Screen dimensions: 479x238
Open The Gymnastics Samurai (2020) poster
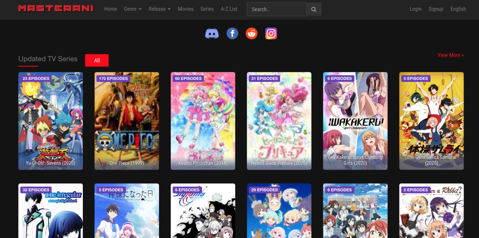pyautogui.click(x=431, y=121)
